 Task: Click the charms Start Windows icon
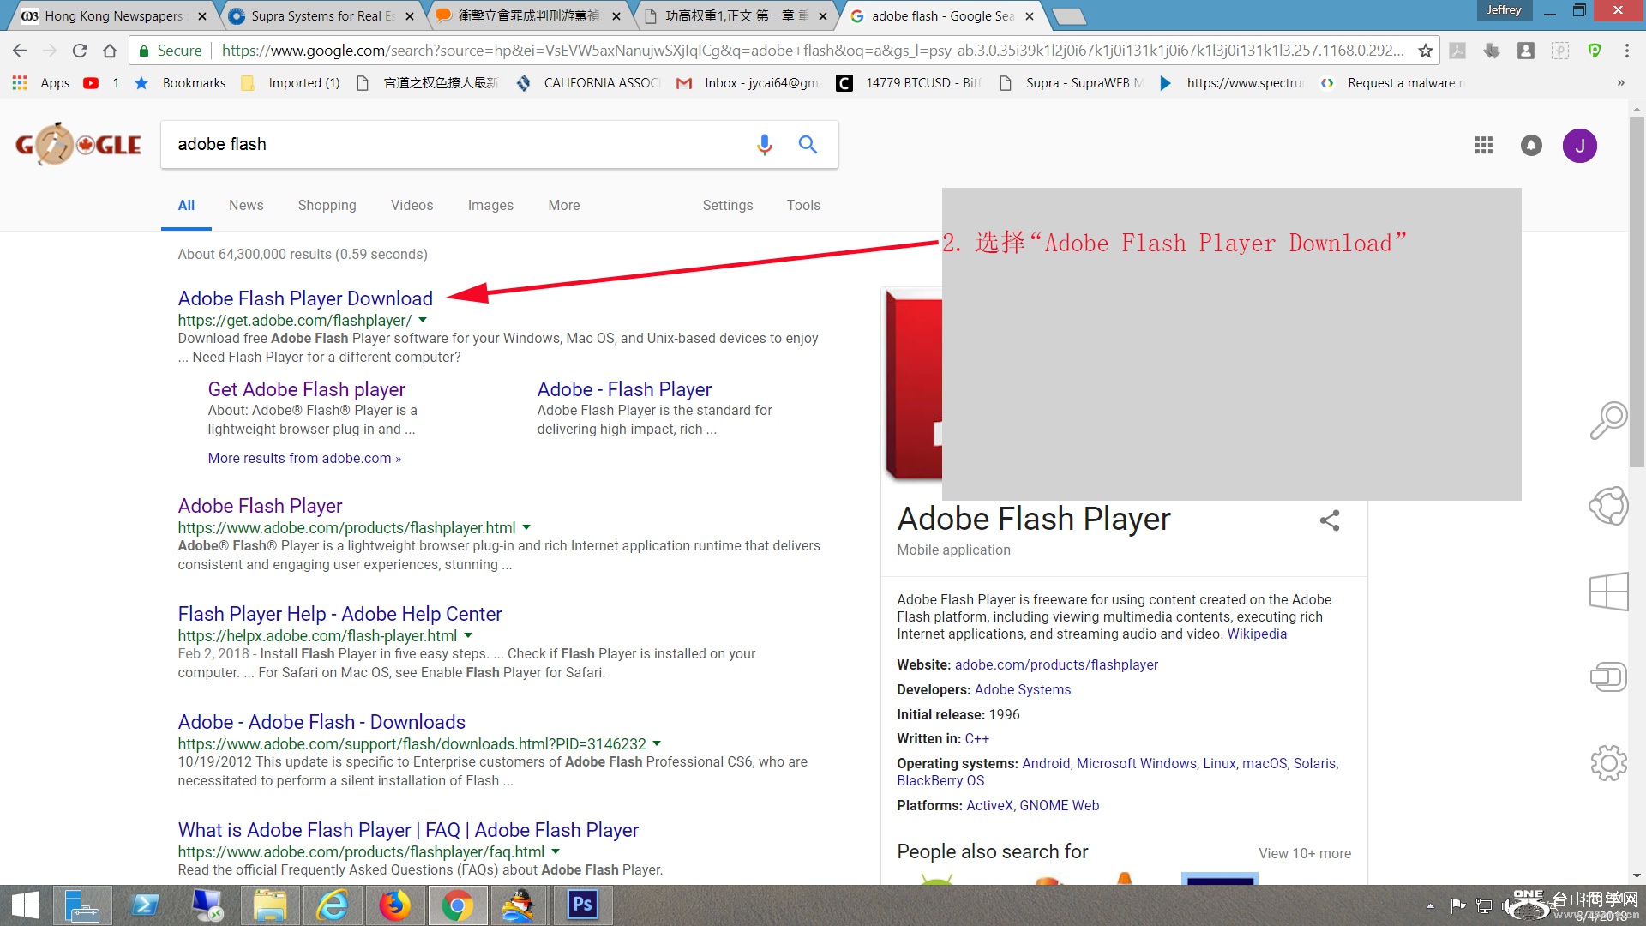[x=1608, y=591]
